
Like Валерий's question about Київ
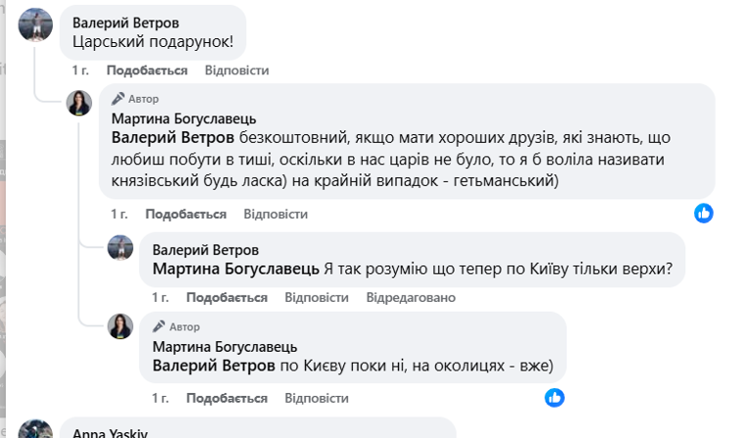(x=226, y=297)
